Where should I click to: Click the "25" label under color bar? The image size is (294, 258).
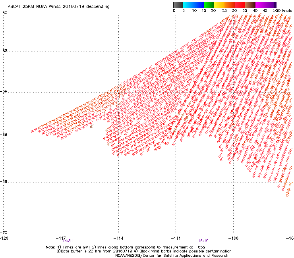pos(224,10)
